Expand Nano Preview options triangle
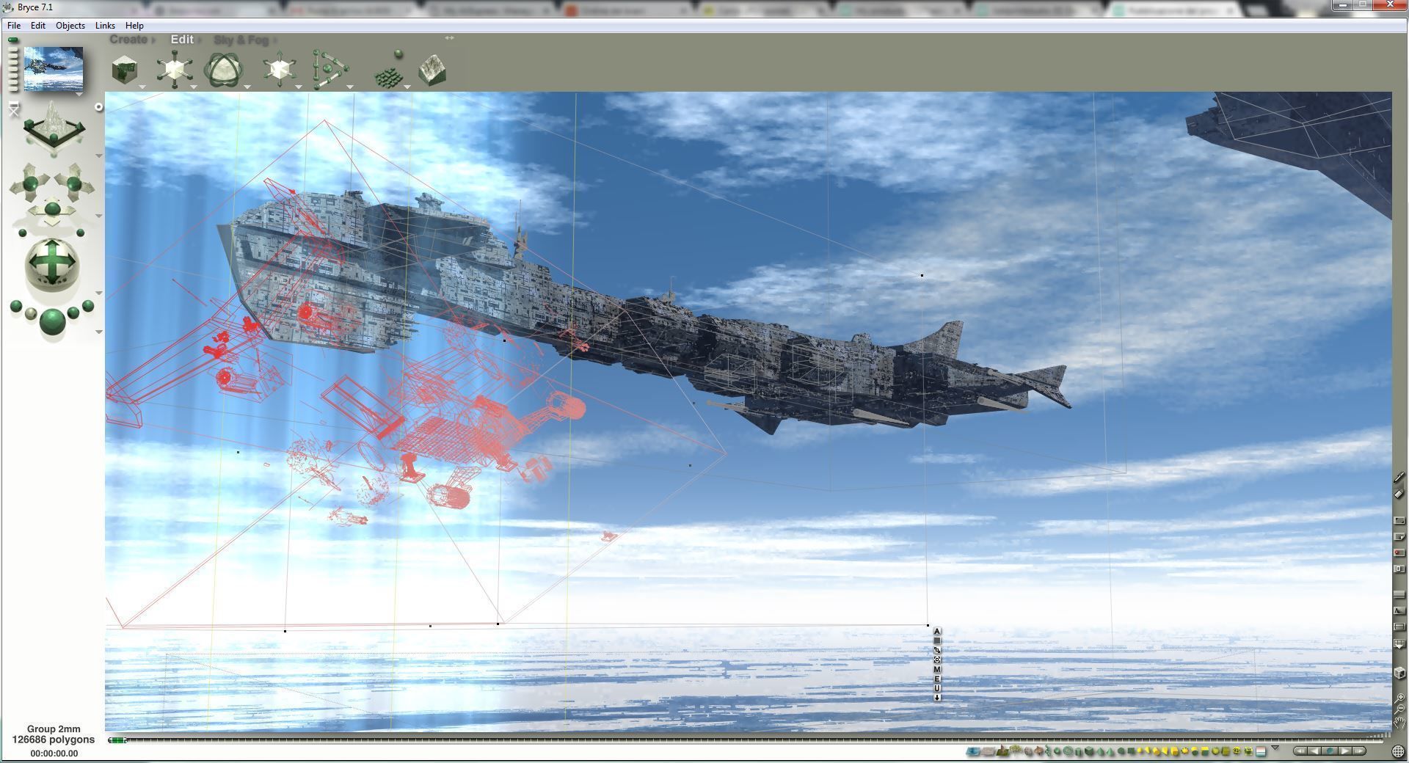 (79, 94)
